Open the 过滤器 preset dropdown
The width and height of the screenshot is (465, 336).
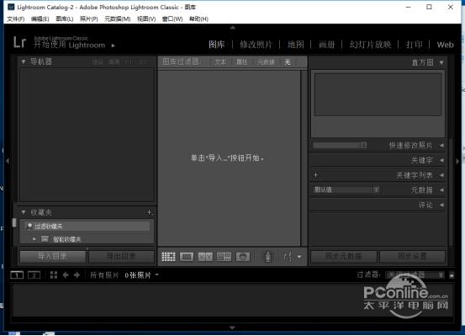pyautogui.click(x=415, y=275)
